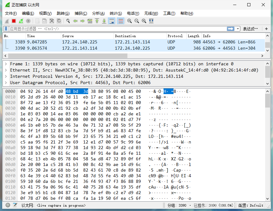
Task: Click the fit columns to content icon
Action: click(x=151, y=21)
